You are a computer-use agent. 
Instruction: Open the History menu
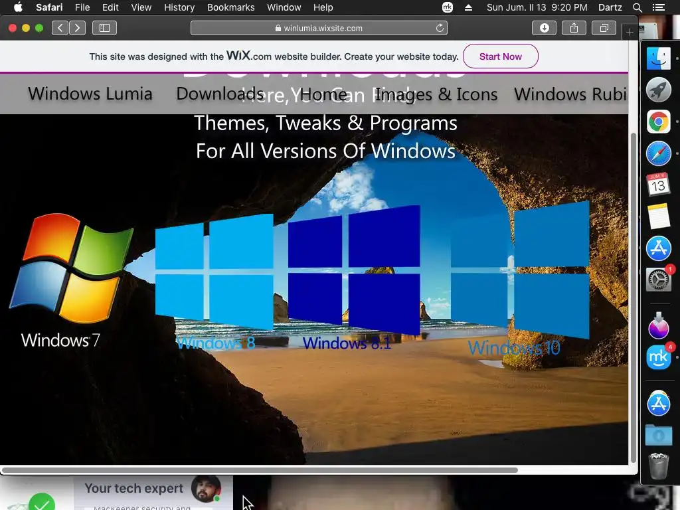click(179, 7)
